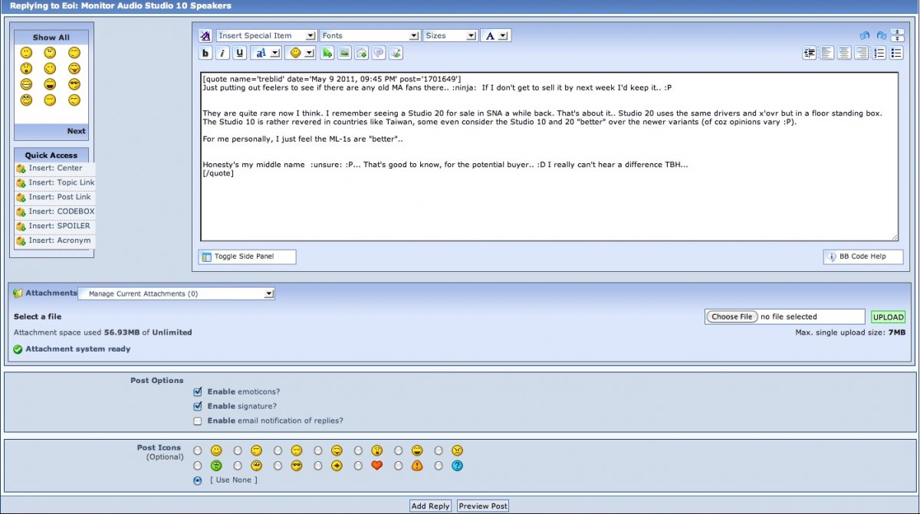The width and height of the screenshot is (920, 514).
Task: Select radio for the orange exclamation post icon
Action: [398, 465]
